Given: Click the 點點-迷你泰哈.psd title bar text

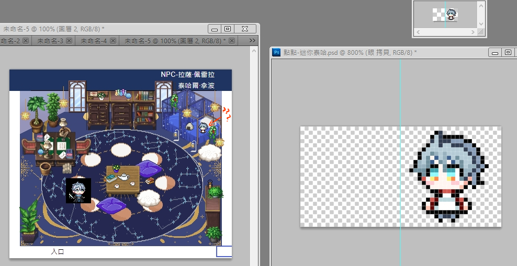Looking at the screenshot, I should tap(350, 52).
